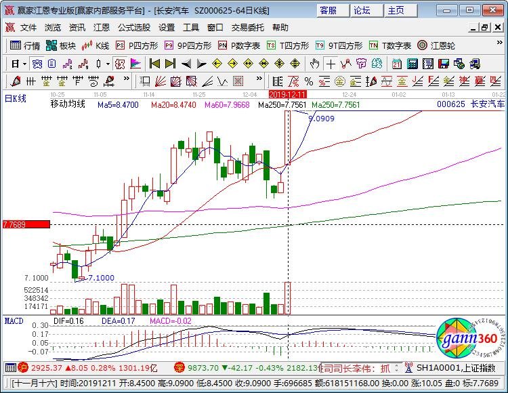Click the SH1A0001,上证指数 status entry
Screen dimensions: 508x393
pyautogui.click(x=456, y=368)
